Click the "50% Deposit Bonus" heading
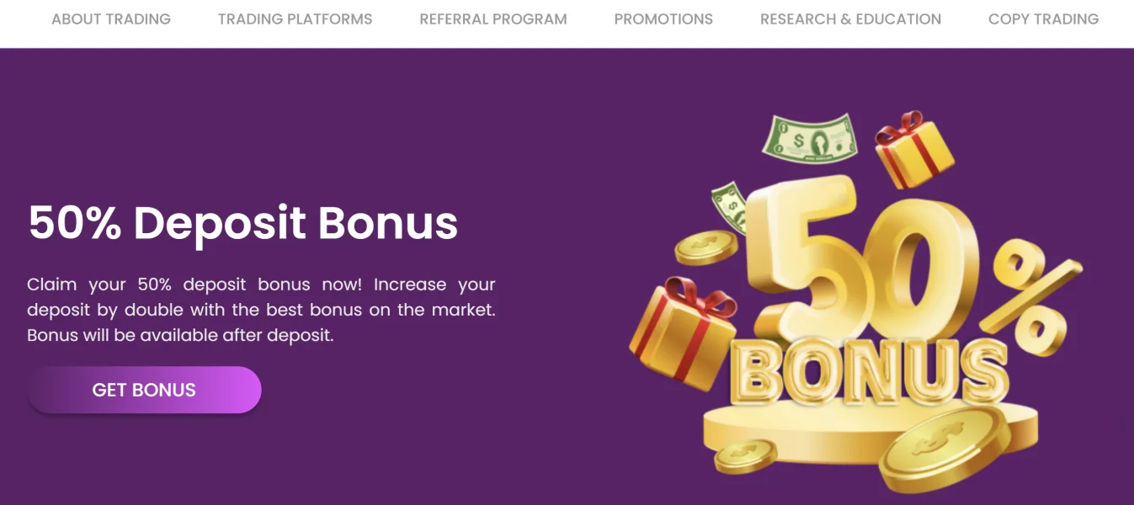Viewport: 1134px width, 505px height. tap(242, 223)
